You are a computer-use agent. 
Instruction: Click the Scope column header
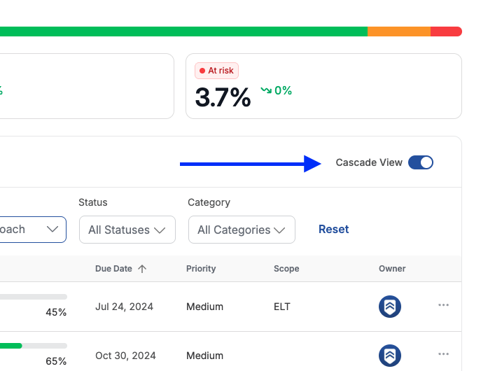286,269
